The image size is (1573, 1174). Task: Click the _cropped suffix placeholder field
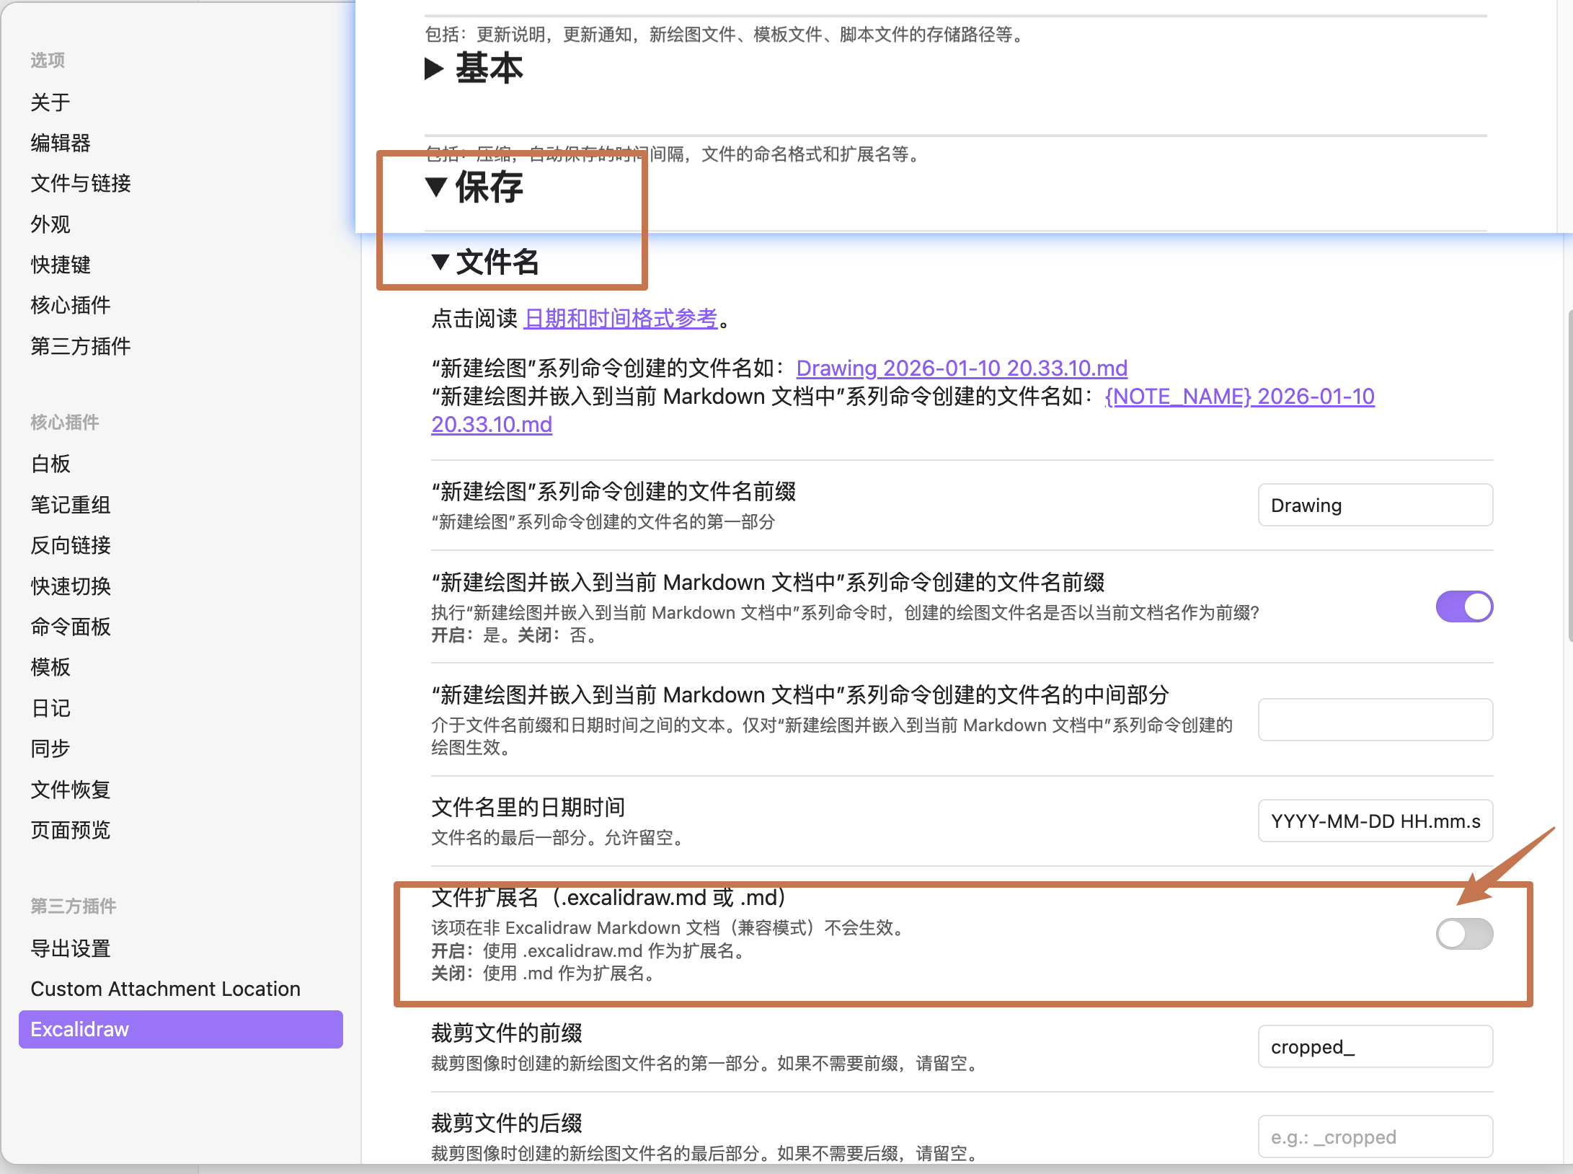[1375, 1137]
